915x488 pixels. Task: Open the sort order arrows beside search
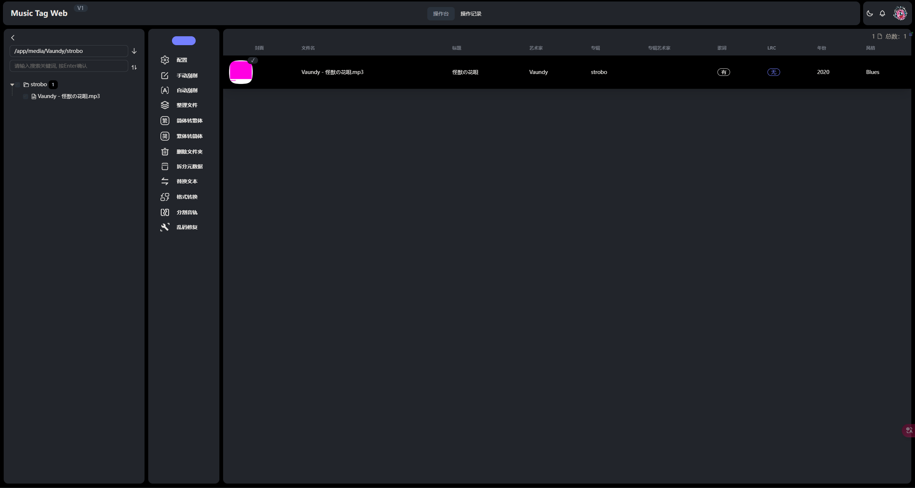pyautogui.click(x=134, y=67)
